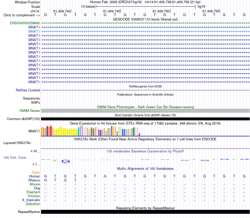Select the Mouse species row label
250x218 pixels.
pos(35,184)
